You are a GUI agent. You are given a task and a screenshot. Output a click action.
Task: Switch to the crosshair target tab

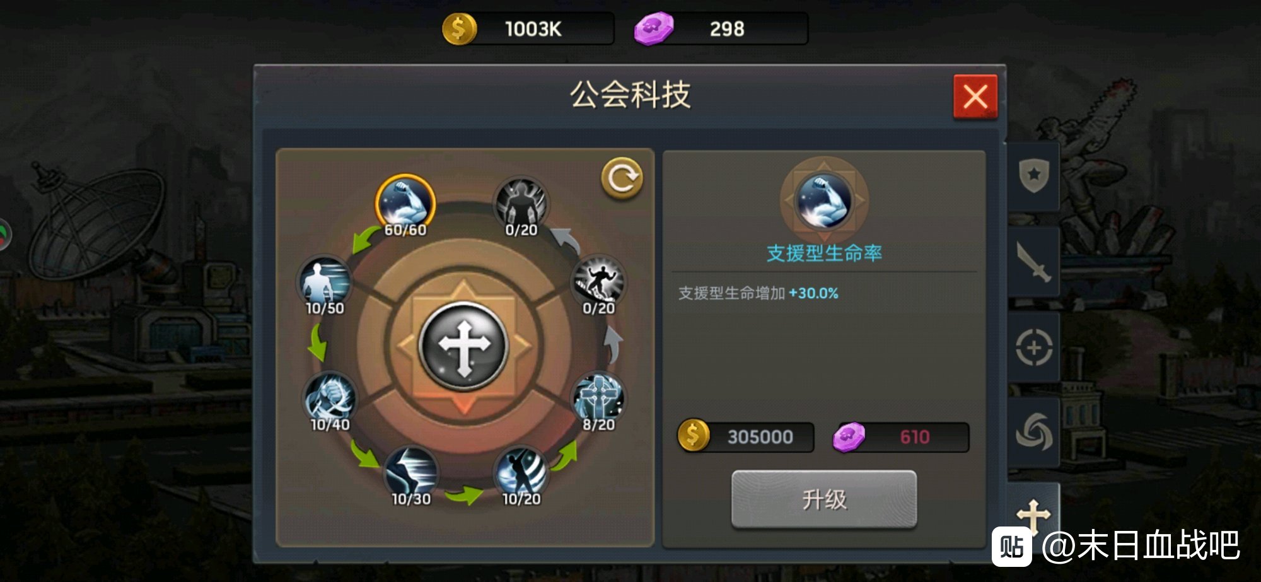(x=1033, y=347)
